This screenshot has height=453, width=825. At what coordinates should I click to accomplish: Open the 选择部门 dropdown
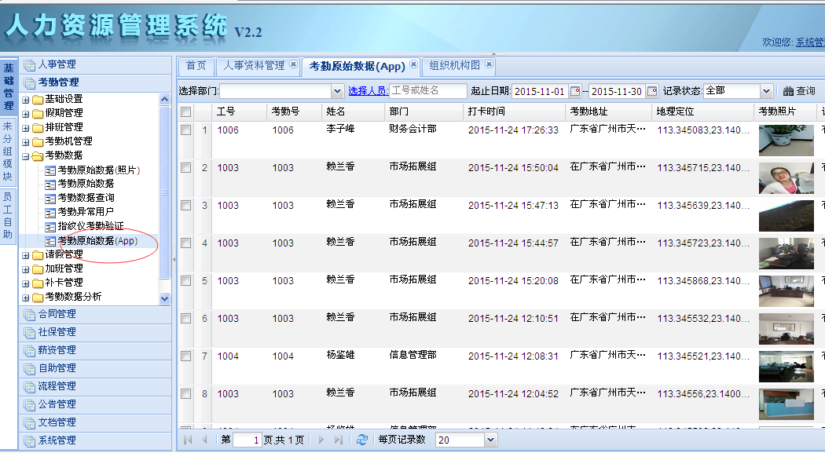(x=337, y=91)
